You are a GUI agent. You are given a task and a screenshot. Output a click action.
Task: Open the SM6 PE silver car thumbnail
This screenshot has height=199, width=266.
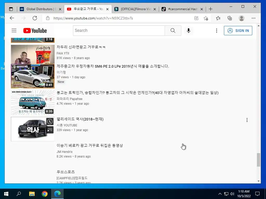(x=33, y=76)
